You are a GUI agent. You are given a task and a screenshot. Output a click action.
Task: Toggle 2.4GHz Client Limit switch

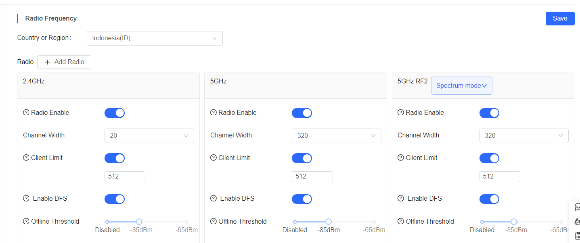pos(115,158)
